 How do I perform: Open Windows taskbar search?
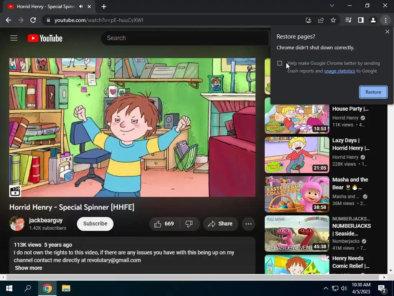coord(28,288)
